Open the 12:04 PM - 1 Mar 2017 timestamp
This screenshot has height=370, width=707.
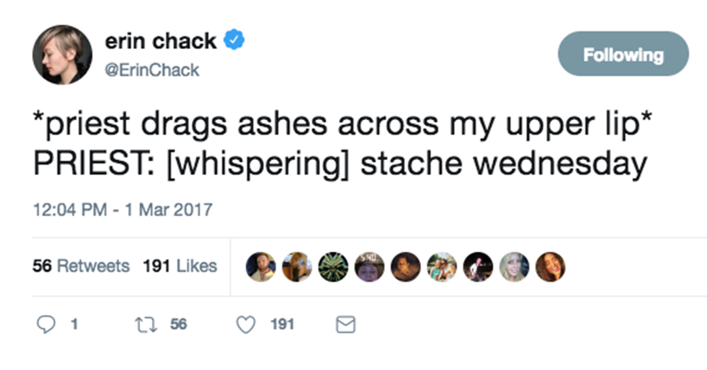click(x=123, y=210)
